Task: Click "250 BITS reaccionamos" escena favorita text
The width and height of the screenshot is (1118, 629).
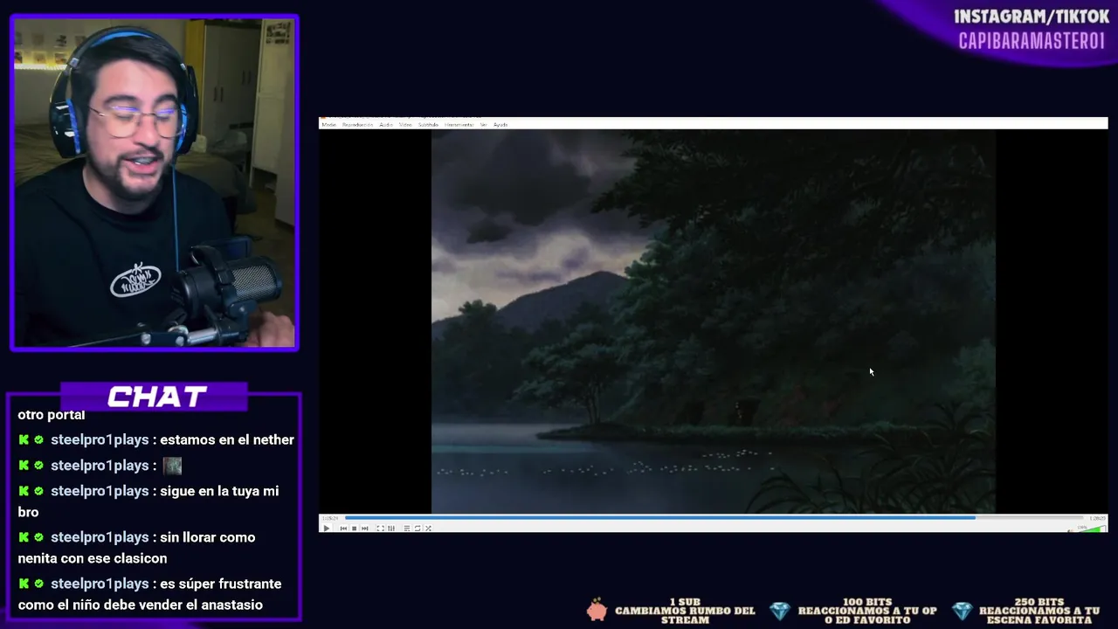Action: 1039,611
